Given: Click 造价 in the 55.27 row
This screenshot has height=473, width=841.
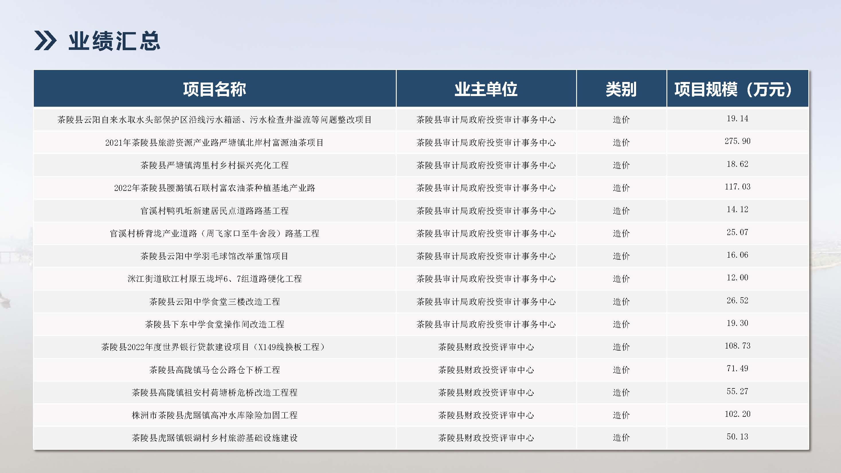Looking at the screenshot, I should [x=621, y=392].
